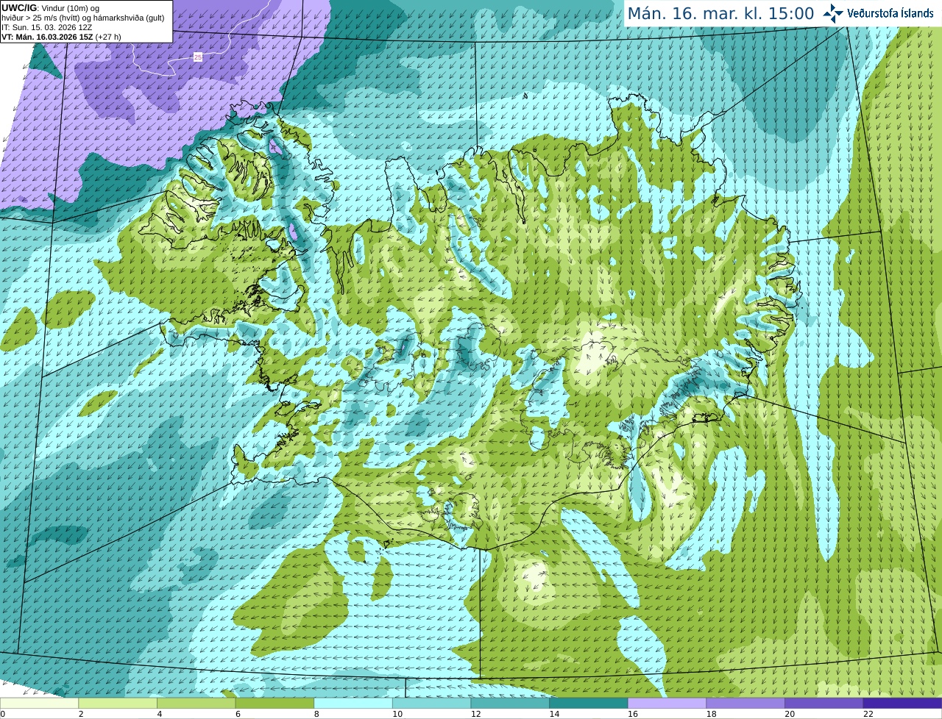
Task: Click the 'Veðurstofa Íslands' name text
Action: click(x=890, y=13)
